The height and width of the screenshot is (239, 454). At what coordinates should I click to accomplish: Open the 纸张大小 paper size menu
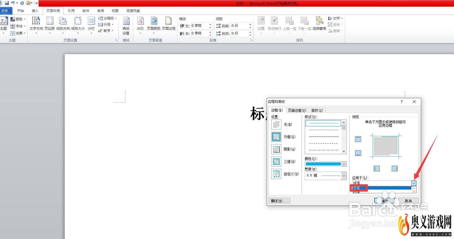(x=78, y=25)
